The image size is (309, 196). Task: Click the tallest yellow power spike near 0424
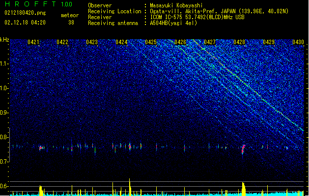coord(130,187)
